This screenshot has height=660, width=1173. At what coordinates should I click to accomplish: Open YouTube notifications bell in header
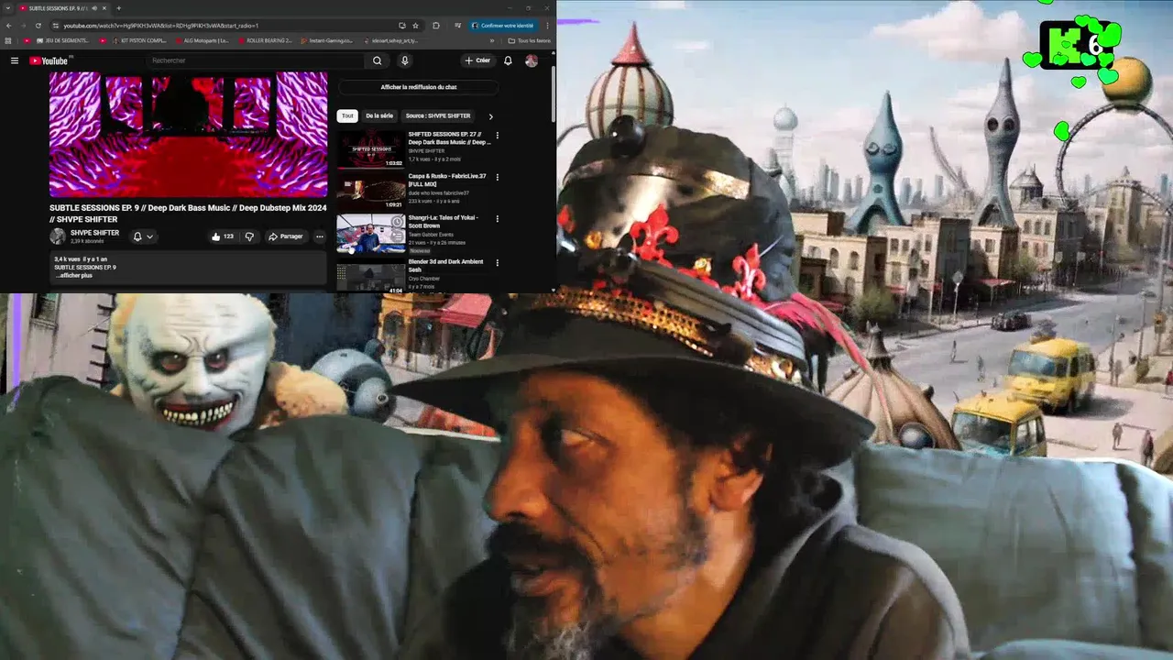(x=508, y=60)
